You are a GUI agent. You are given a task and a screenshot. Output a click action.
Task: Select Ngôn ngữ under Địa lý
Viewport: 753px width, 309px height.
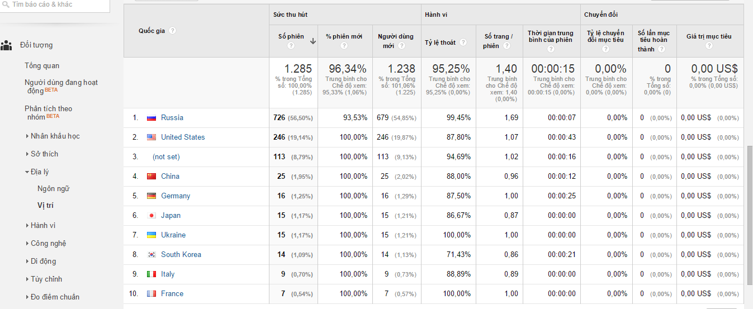[x=53, y=188]
